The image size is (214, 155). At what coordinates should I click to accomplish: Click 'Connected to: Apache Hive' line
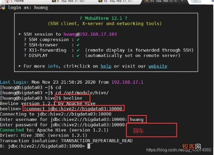(54, 130)
